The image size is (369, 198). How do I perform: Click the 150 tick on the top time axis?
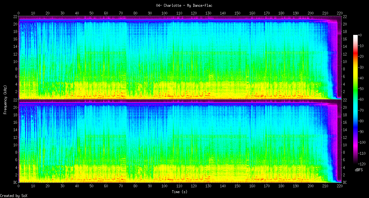pyautogui.click(x=237, y=13)
